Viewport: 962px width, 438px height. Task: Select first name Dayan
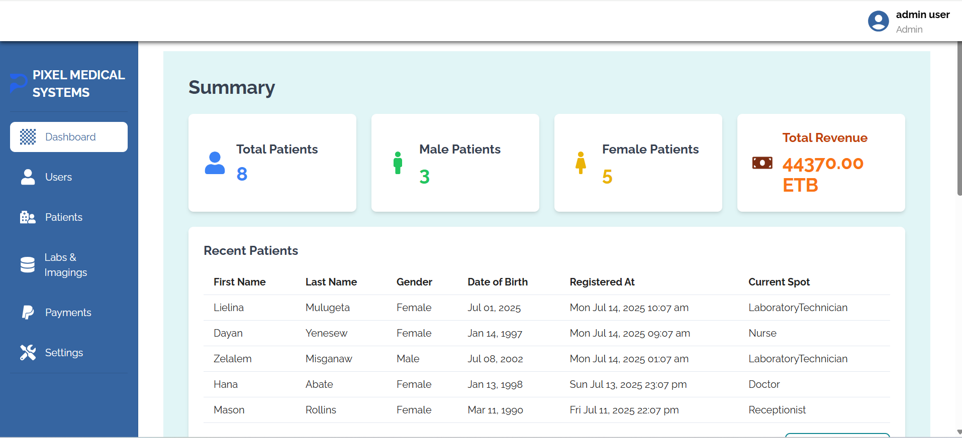point(228,333)
